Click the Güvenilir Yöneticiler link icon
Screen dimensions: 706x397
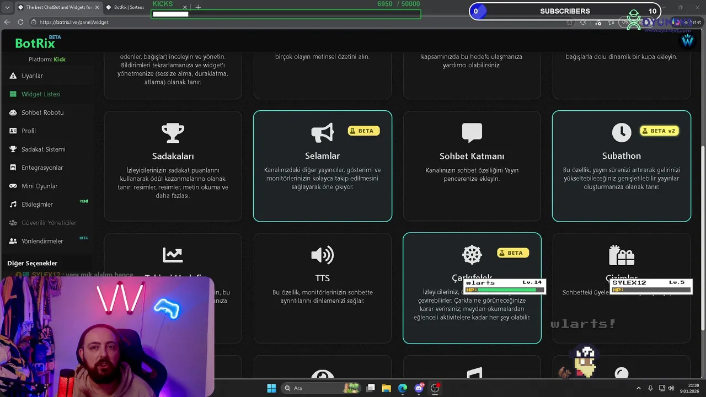(x=13, y=223)
